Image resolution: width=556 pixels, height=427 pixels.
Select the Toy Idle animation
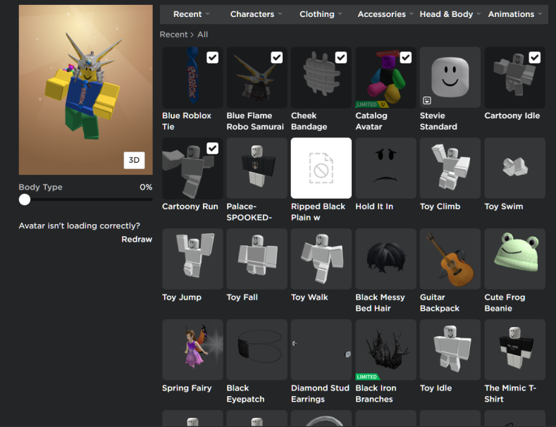[x=450, y=349]
